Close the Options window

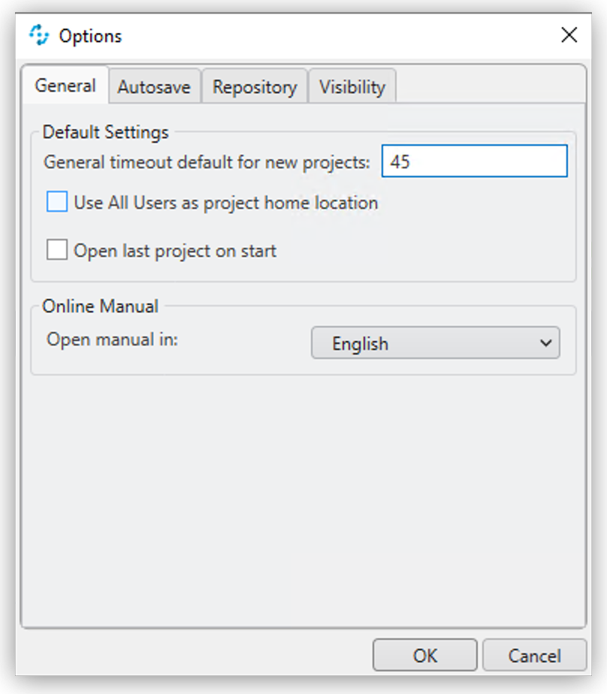569,35
